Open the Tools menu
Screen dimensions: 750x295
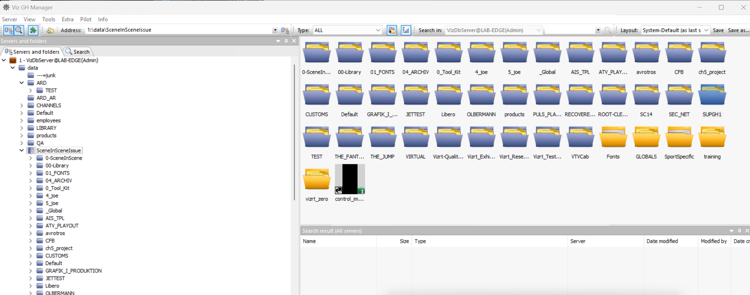point(49,19)
